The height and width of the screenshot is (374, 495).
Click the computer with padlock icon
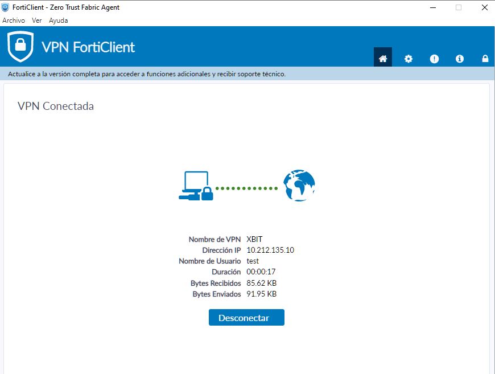pos(196,186)
